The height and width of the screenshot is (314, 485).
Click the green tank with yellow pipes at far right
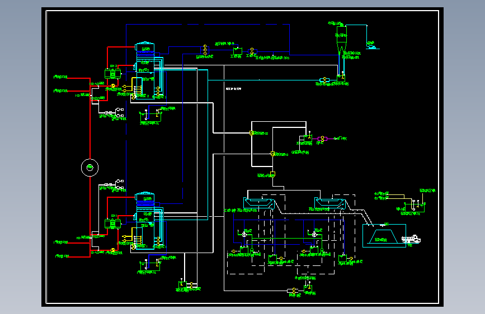pyautogui.click(x=416, y=206)
